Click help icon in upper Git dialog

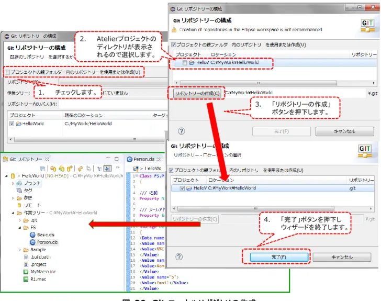tap(182, 131)
